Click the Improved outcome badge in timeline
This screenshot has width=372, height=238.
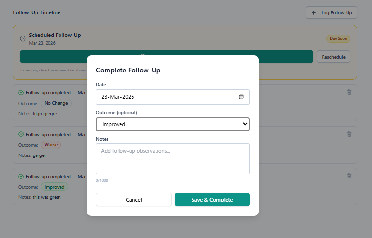point(55,187)
